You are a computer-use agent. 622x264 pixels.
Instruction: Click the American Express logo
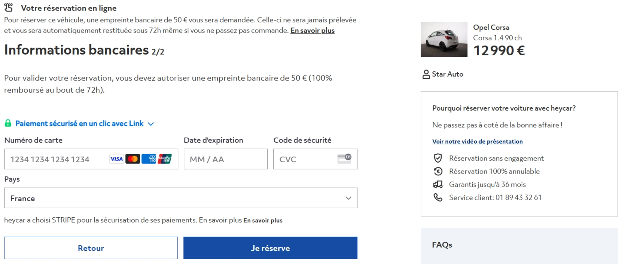tap(149, 159)
